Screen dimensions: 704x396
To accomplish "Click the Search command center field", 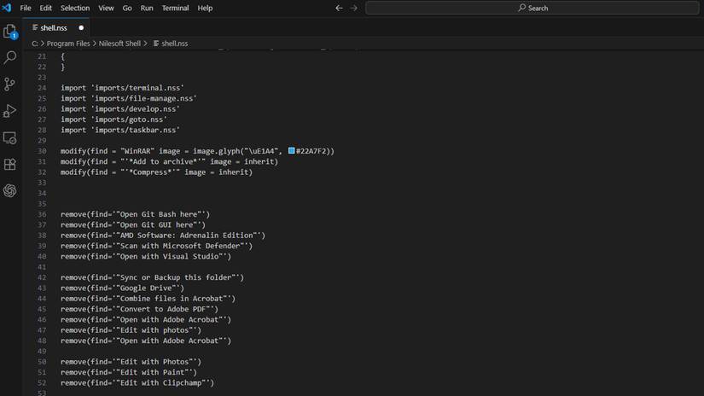I will [532, 8].
